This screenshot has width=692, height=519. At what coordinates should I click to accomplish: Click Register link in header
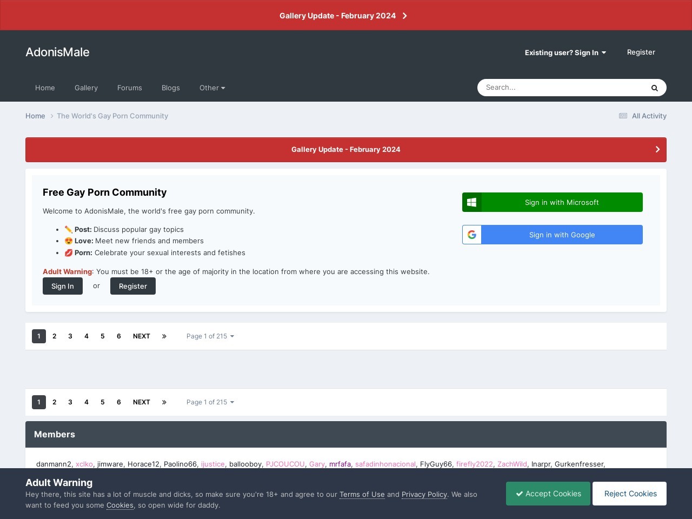[x=641, y=52]
